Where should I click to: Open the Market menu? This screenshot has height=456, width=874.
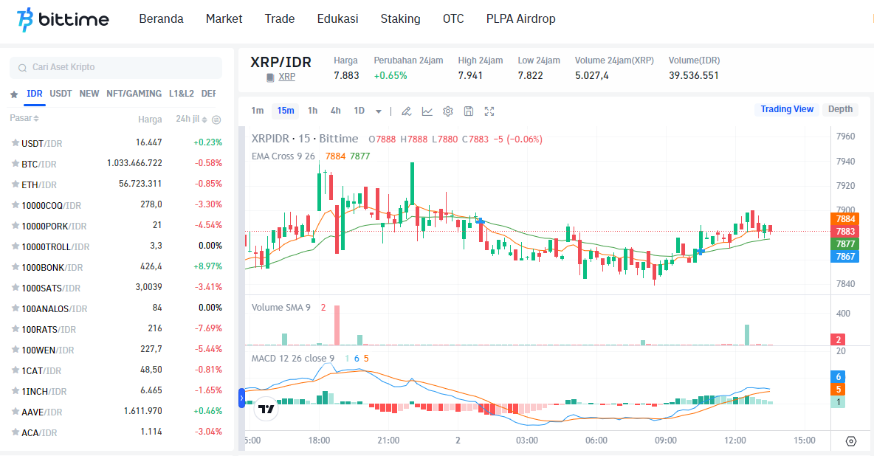tap(224, 19)
